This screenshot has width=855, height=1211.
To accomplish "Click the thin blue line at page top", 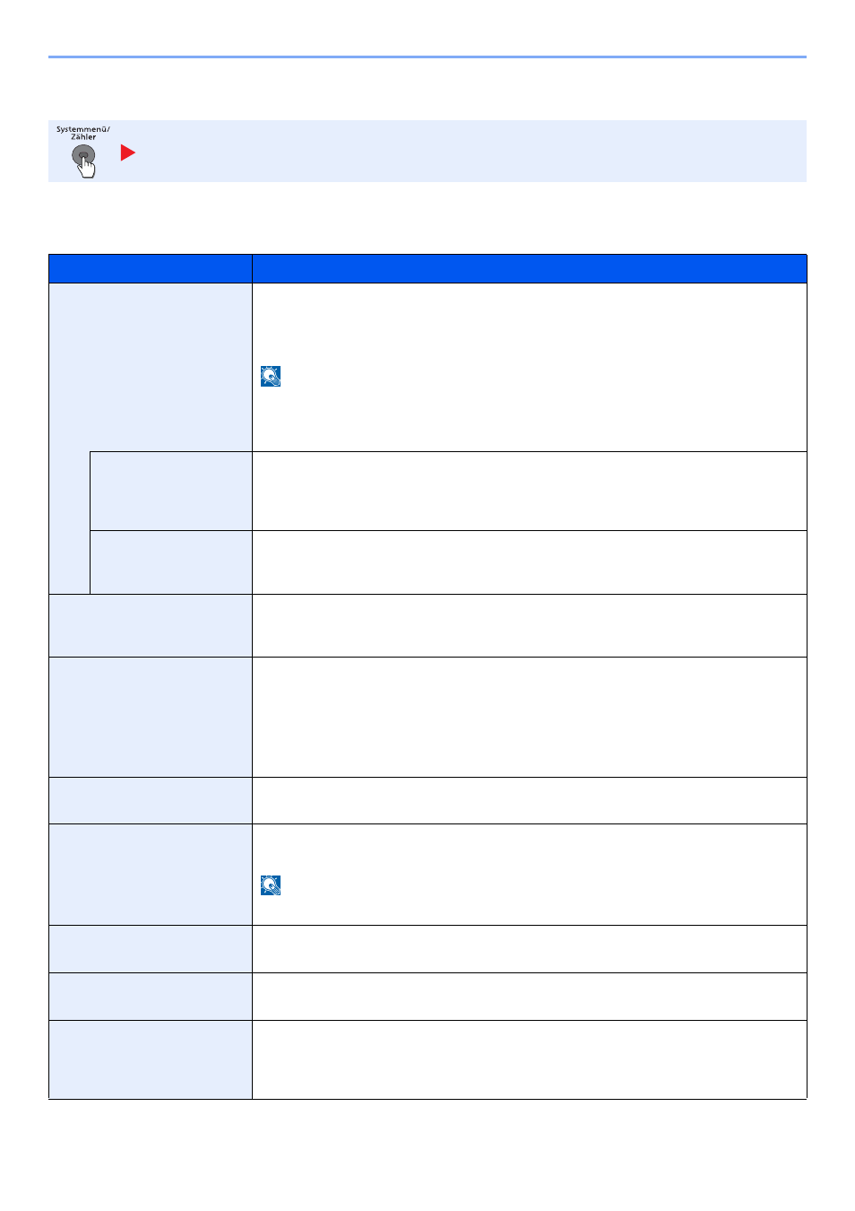I will pos(427,57).
